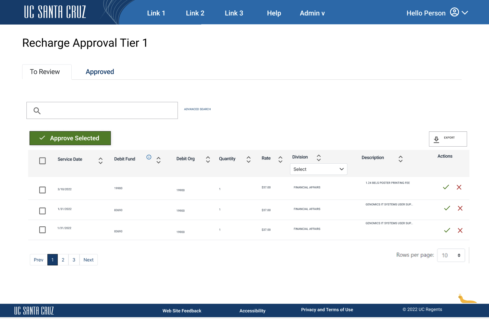Viewport: 489px width, 319px height.
Task: Reject the 1/31/2022 row reading '19900 1 $37.00' with red X
Action: (460, 208)
